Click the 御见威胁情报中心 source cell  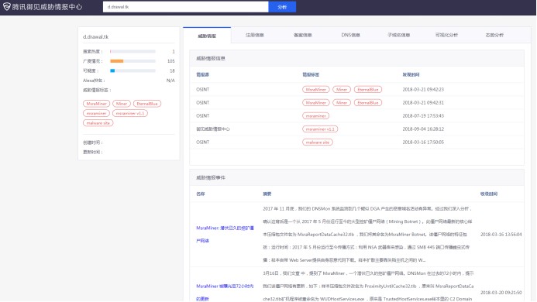click(213, 129)
